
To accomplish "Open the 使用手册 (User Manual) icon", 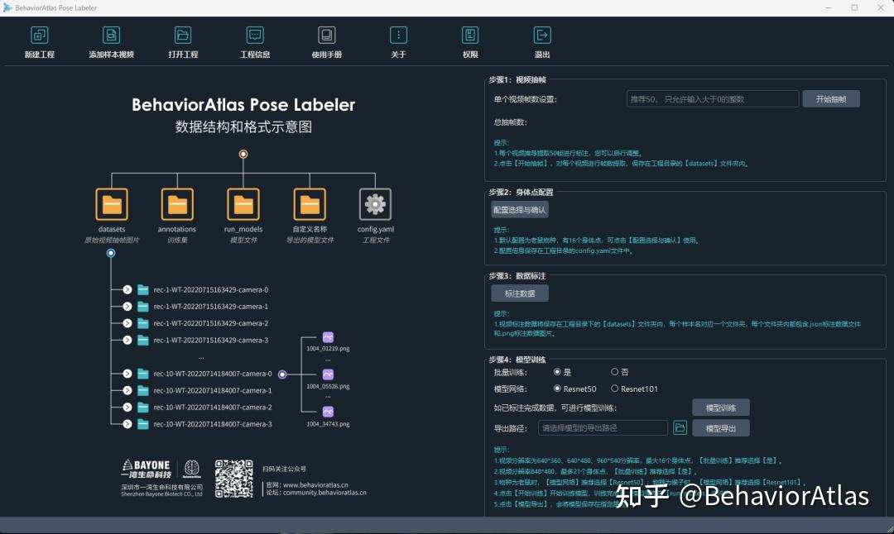I will pos(327,36).
